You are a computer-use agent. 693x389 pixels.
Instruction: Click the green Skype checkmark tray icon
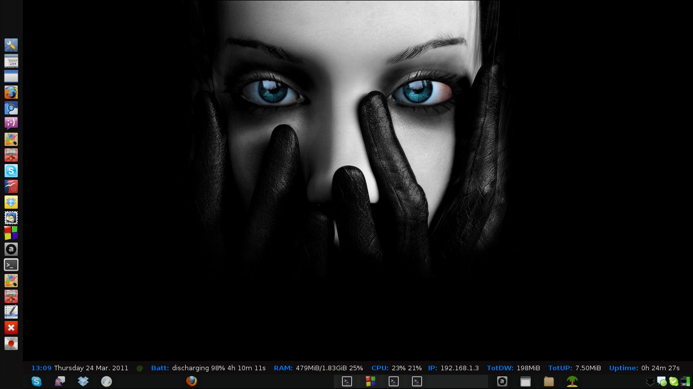674,381
